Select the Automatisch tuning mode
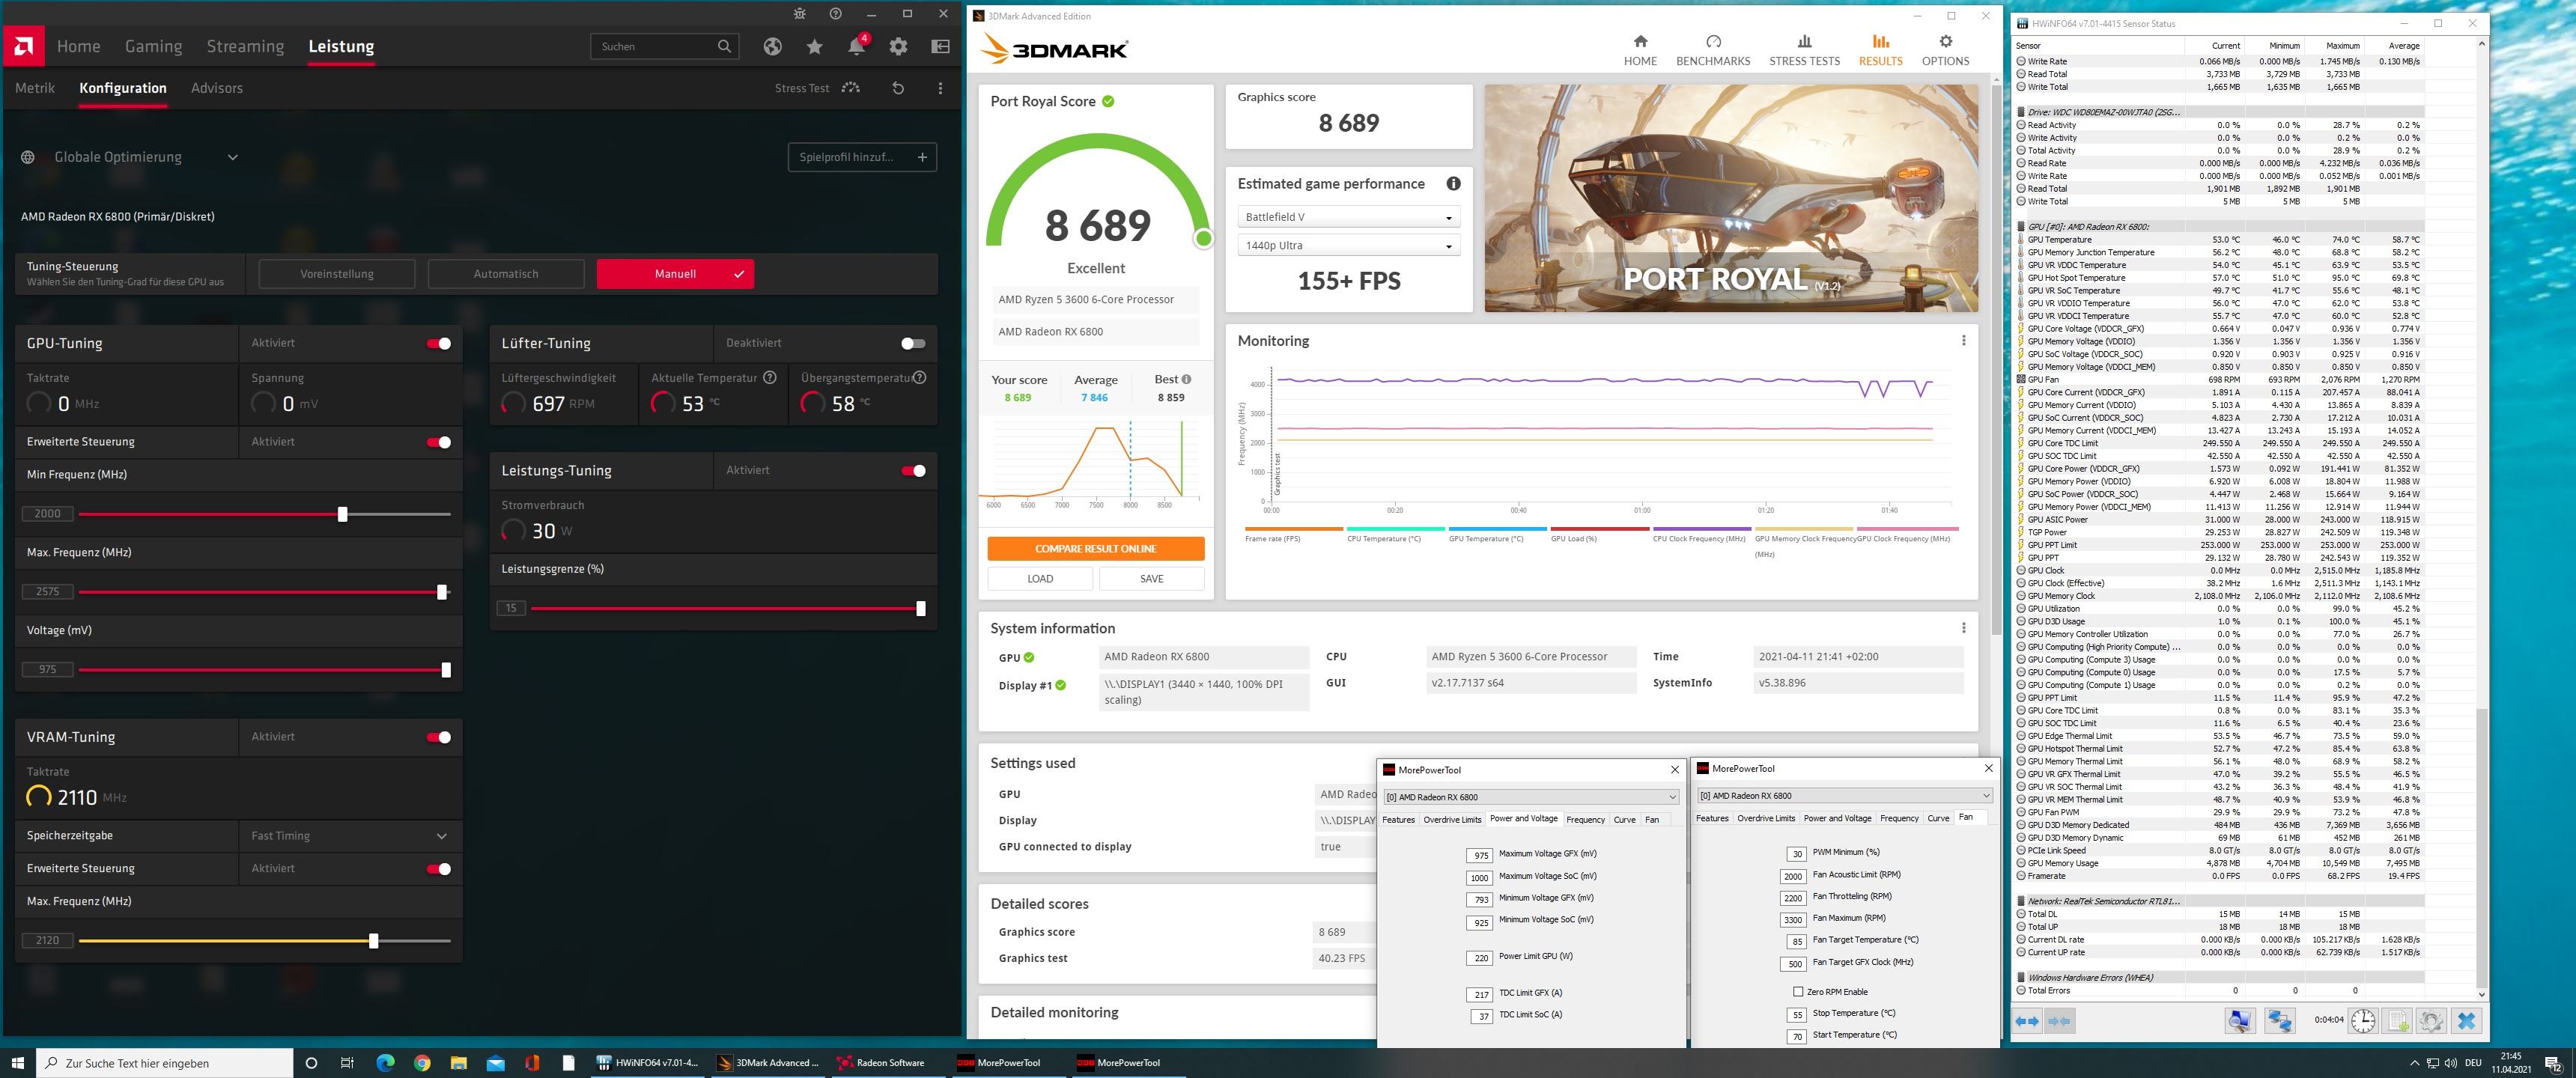This screenshot has height=1078, width=2576. tap(506, 274)
